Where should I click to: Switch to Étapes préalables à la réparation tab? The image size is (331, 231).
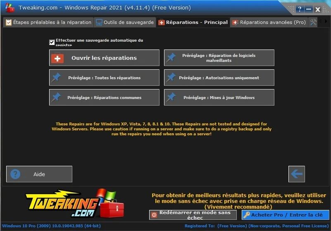[x=48, y=22]
